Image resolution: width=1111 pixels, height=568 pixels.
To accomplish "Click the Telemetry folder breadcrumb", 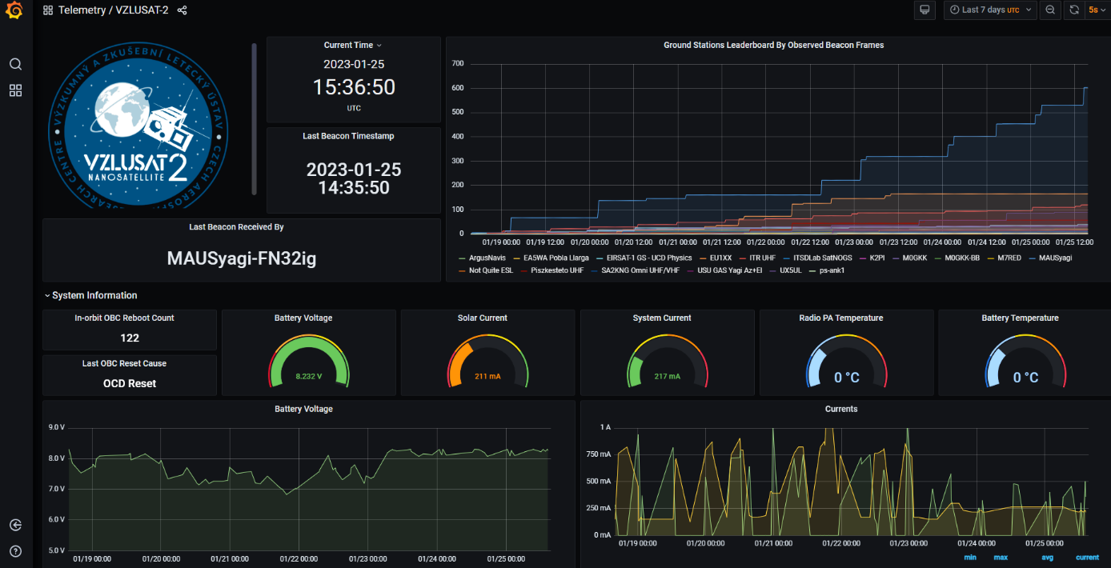I will click(x=82, y=10).
